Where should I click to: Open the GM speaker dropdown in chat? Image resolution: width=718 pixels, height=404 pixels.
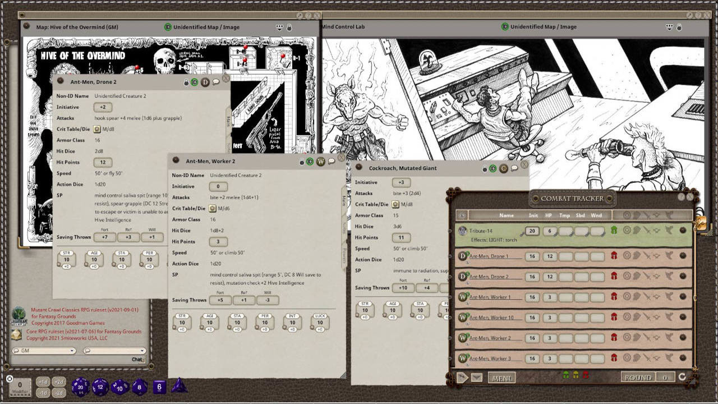tap(45, 350)
